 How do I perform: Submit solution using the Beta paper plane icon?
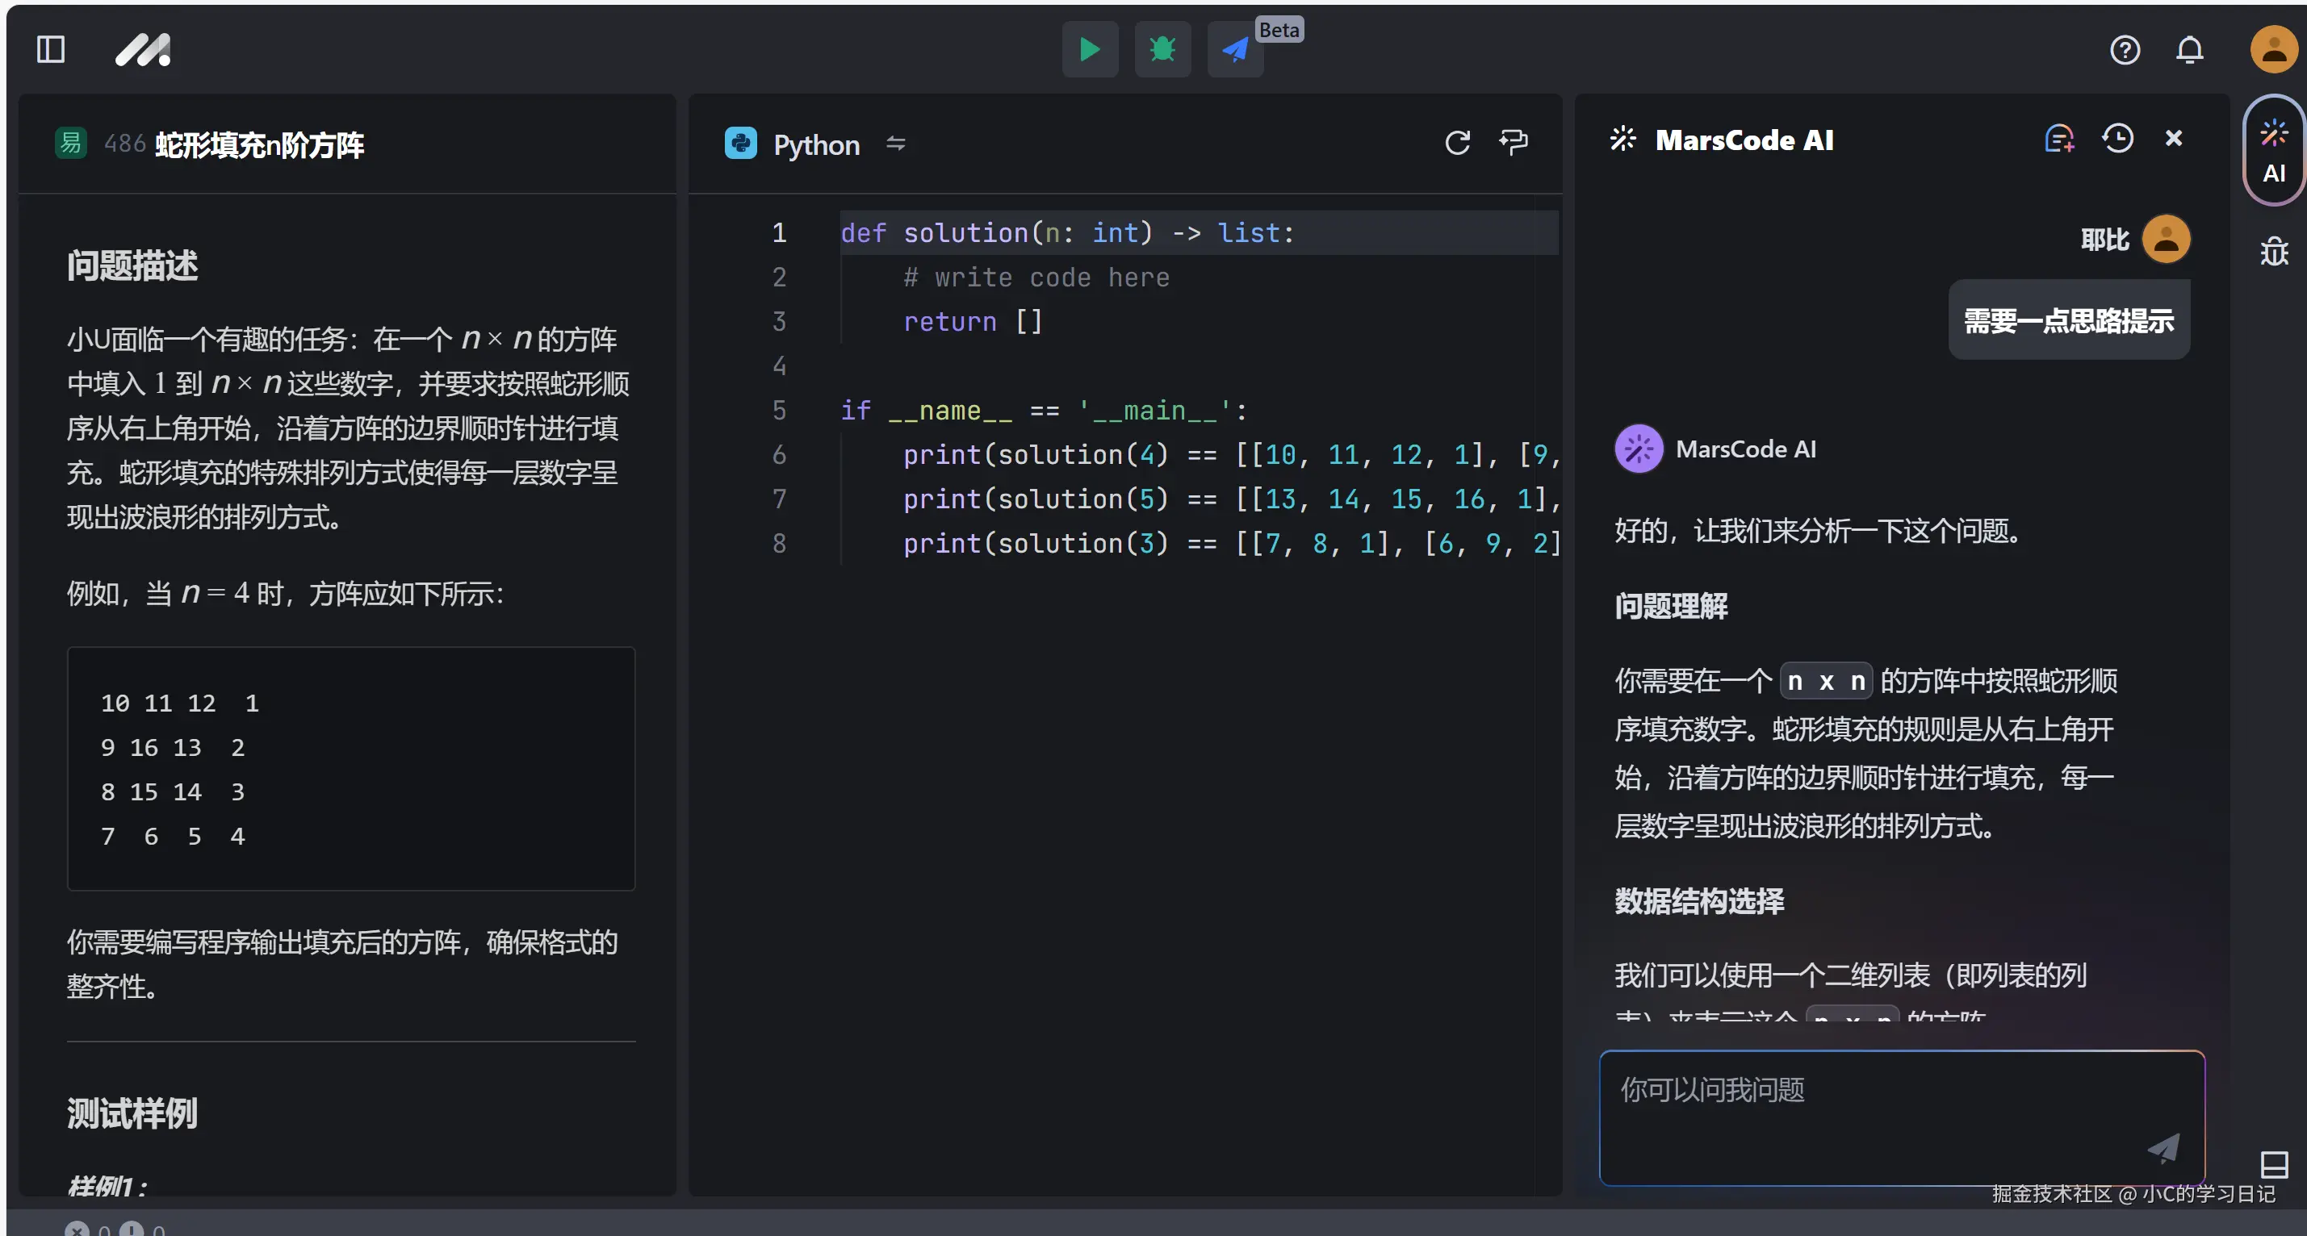pos(1235,49)
